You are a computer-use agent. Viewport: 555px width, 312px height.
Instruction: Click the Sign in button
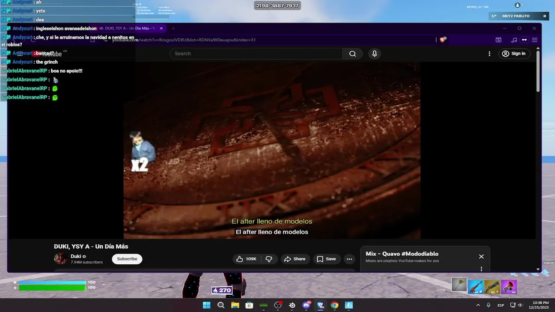(x=514, y=54)
